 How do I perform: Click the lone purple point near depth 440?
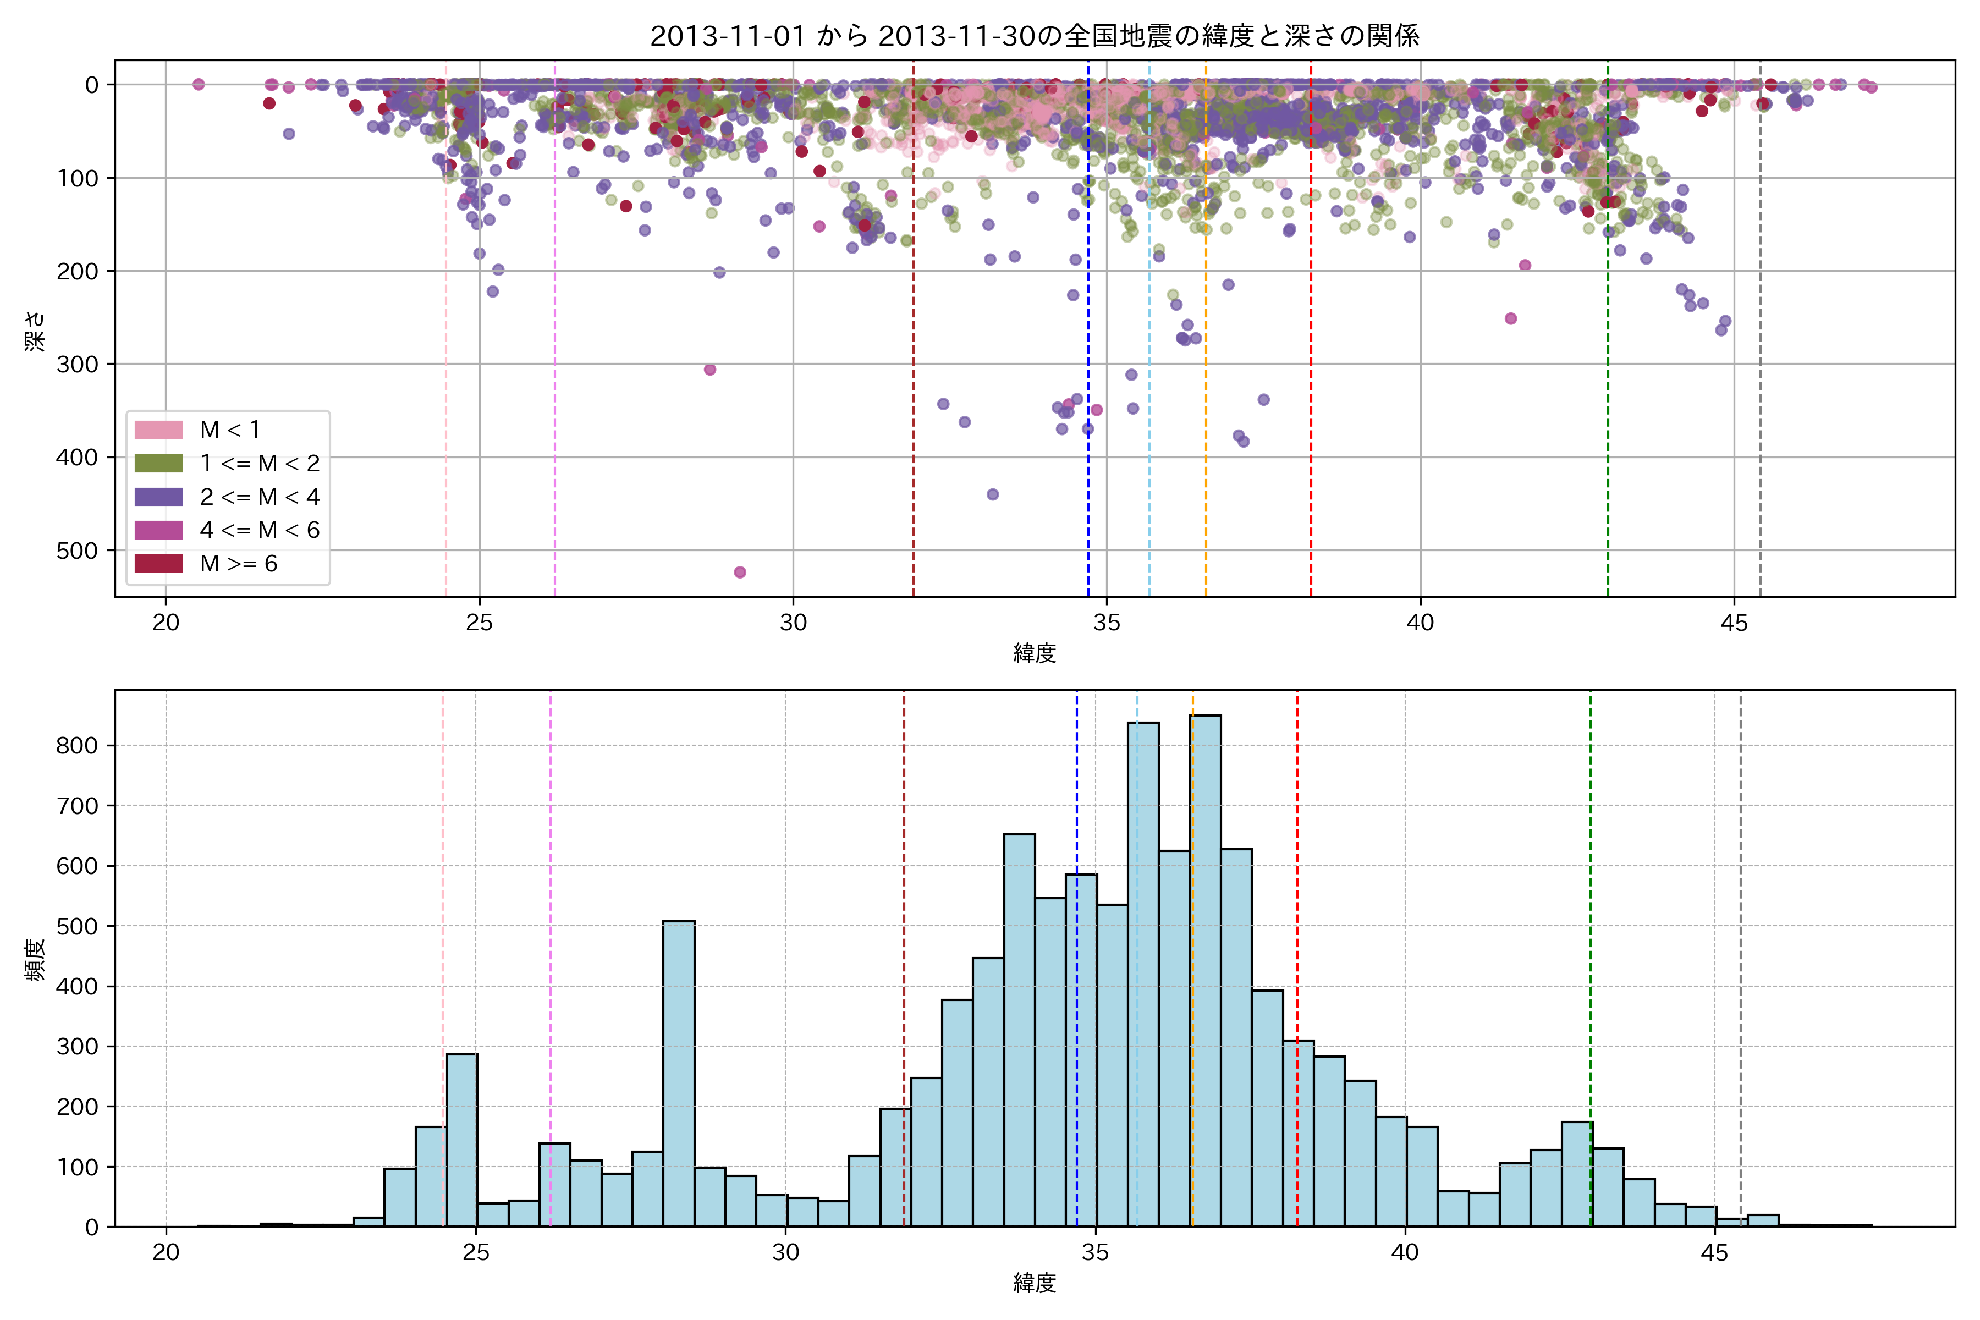click(993, 494)
